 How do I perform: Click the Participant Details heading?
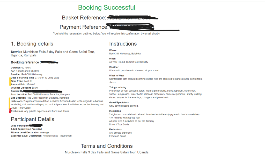tap(32, 119)
